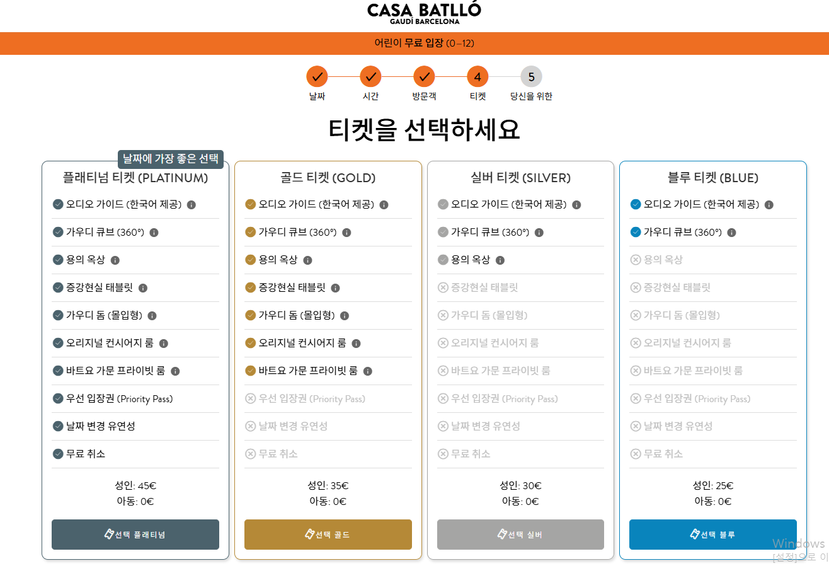Click Silver 가우디 돔 (몰입형) greyed text
Image resolution: width=829 pixels, height=573 pixels.
point(491,315)
